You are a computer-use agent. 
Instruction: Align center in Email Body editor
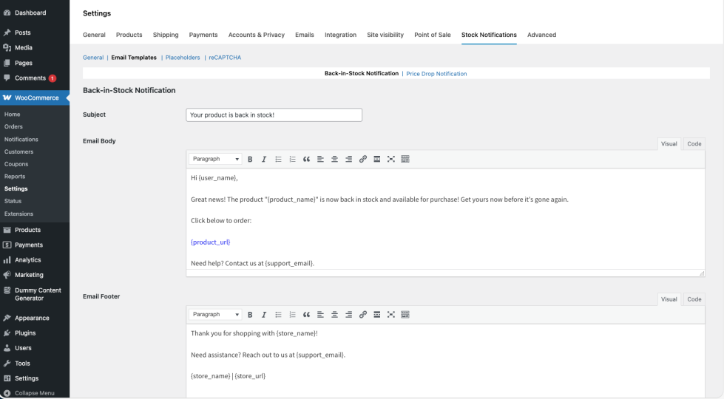pos(335,159)
